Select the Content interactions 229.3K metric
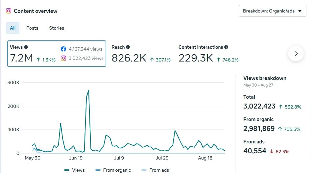The image size is (312, 173). 208,54
